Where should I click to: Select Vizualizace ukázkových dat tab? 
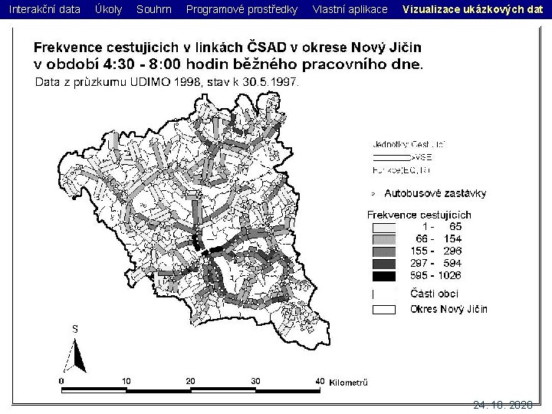pyautogui.click(x=473, y=9)
